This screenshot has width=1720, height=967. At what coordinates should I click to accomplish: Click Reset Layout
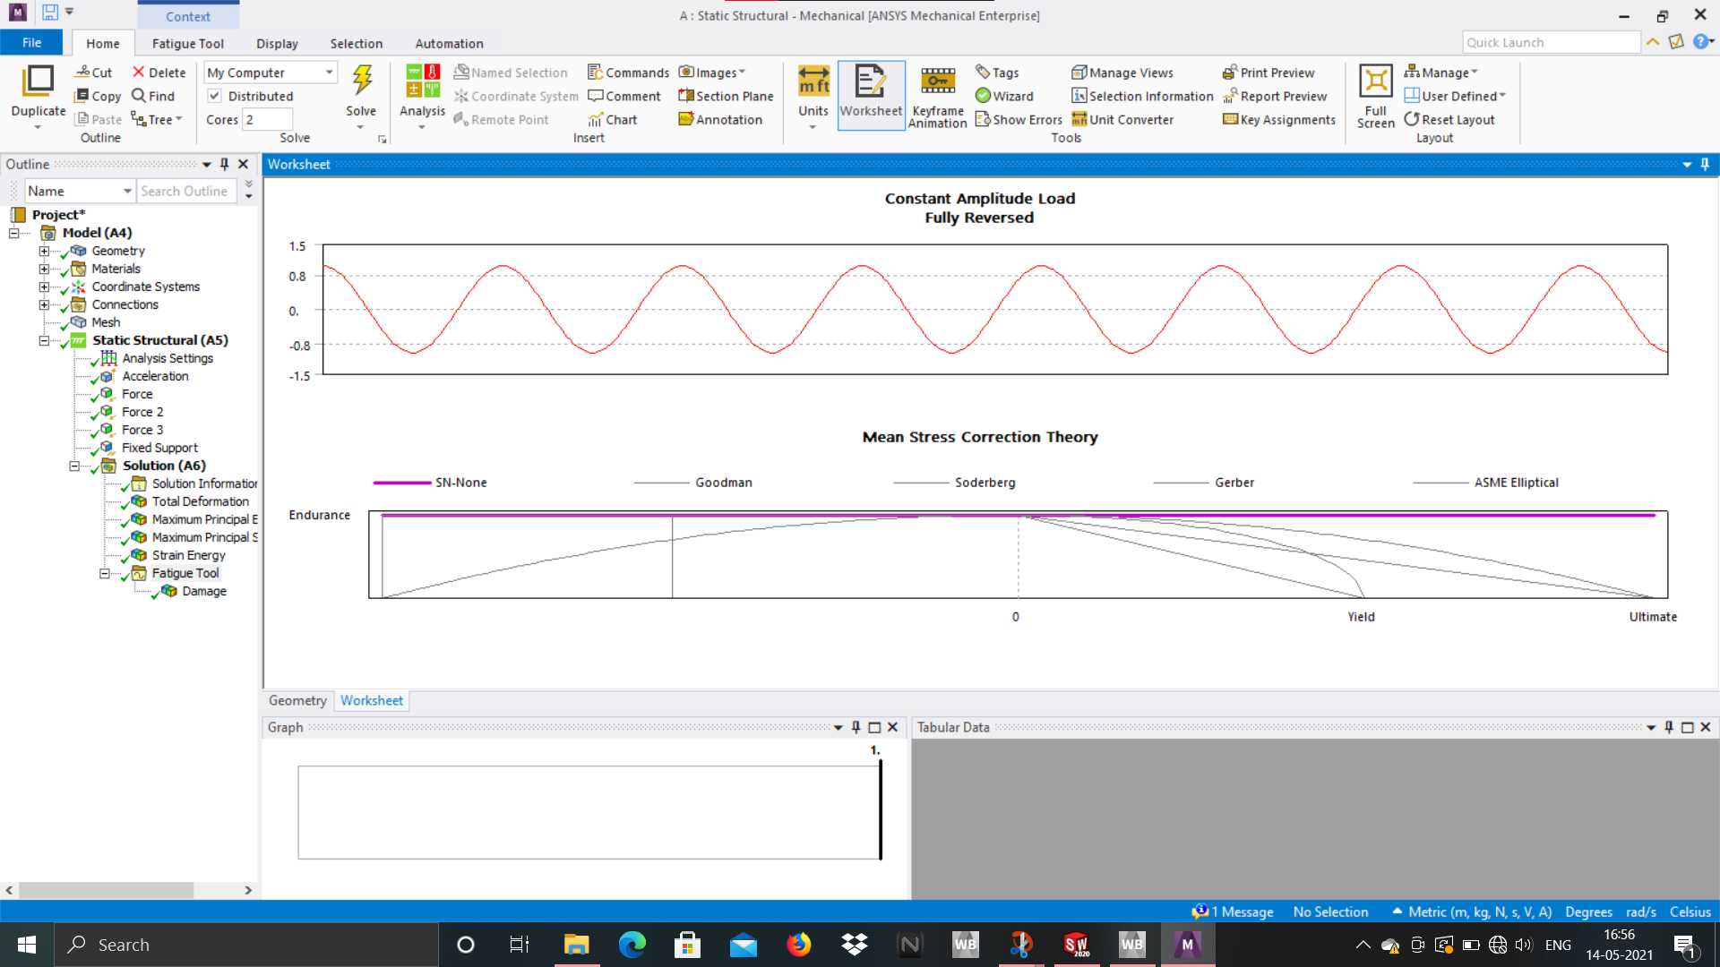(x=1449, y=119)
